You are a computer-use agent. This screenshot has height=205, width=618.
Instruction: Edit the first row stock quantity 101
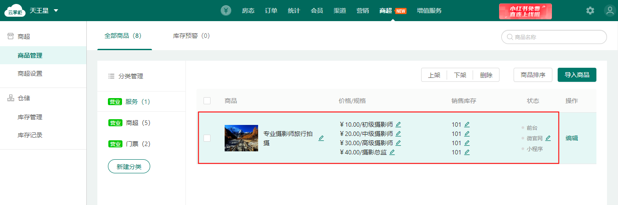(467, 124)
